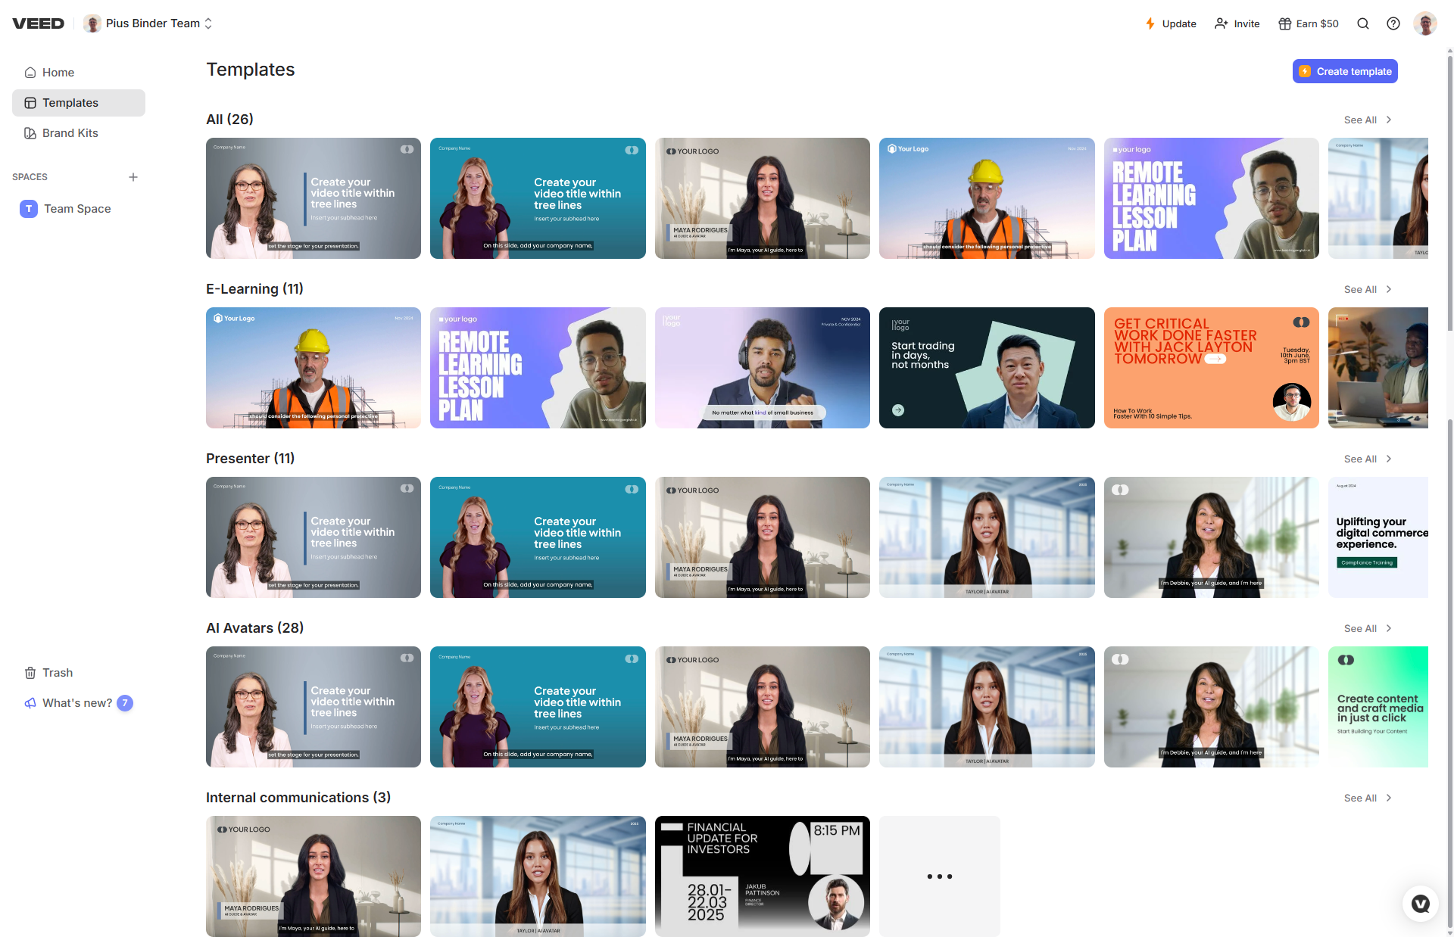1454x937 pixels.
Task: Open Brand Kits in sidebar
Action: (70, 133)
